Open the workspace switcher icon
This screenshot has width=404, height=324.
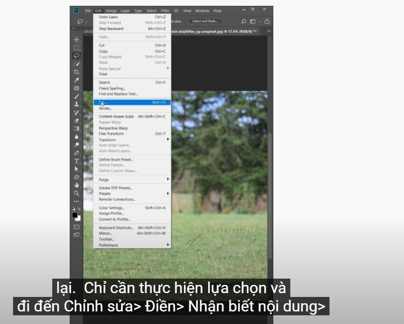253,22
